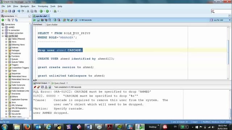Click the Paste toolbar icon

tap(36, 11)
